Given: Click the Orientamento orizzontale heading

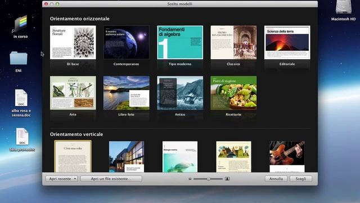Looking at the screenshot, I should tap(80, 19).
